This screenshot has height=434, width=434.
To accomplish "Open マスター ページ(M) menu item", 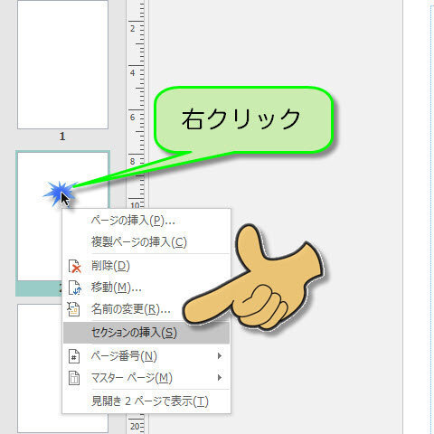I will pos(146,378).
